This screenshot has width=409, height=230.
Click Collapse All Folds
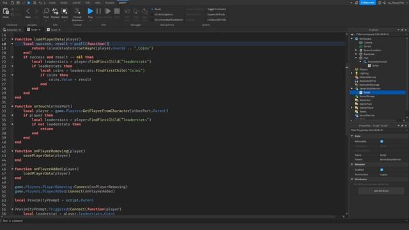pyautogui.click(x=217, y=20)
